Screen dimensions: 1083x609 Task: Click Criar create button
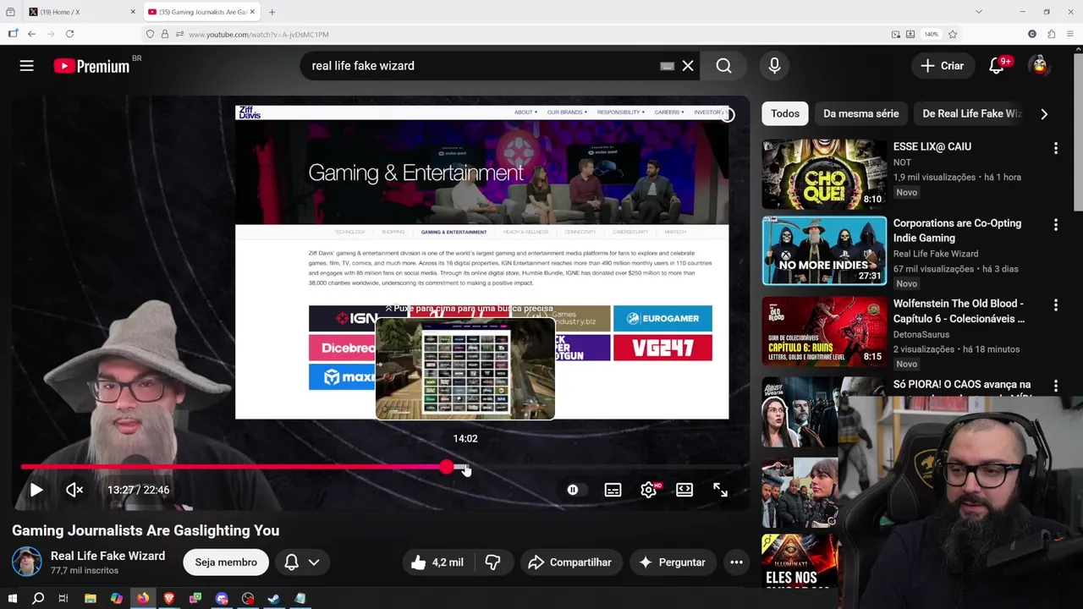click(x=942, y=66)
